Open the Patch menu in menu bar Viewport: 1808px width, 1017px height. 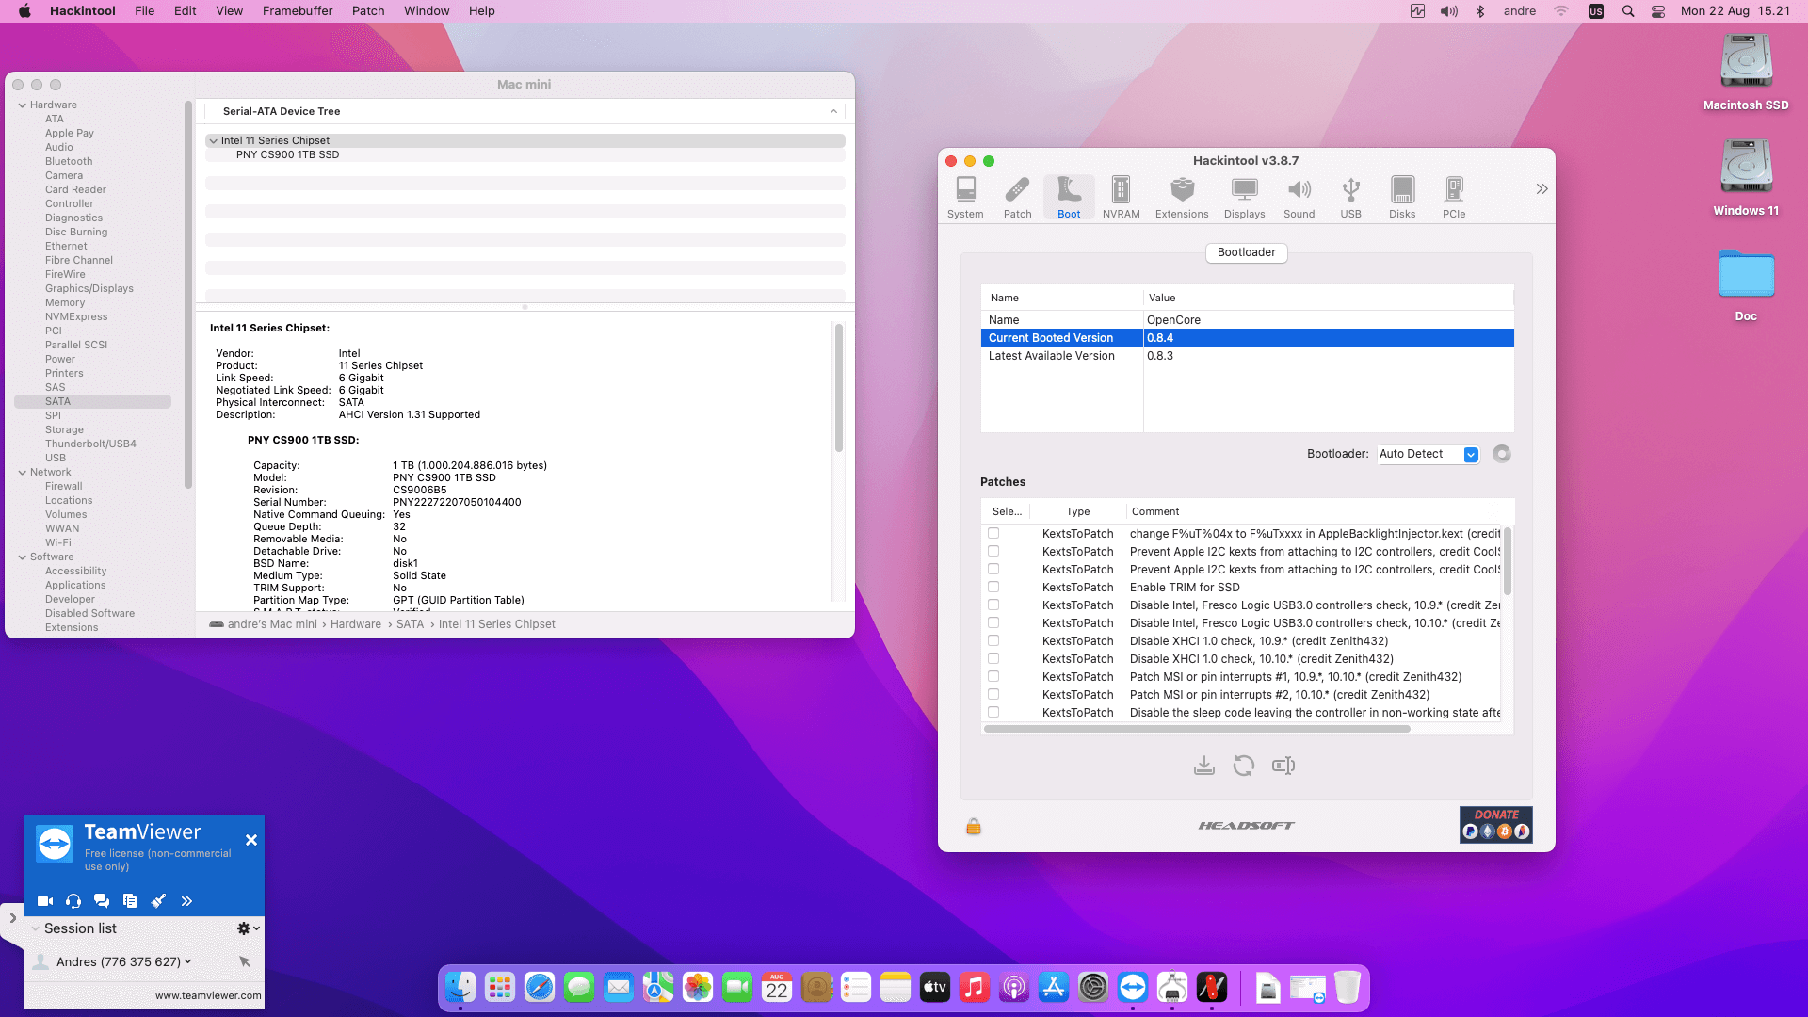tap(368, 11)
